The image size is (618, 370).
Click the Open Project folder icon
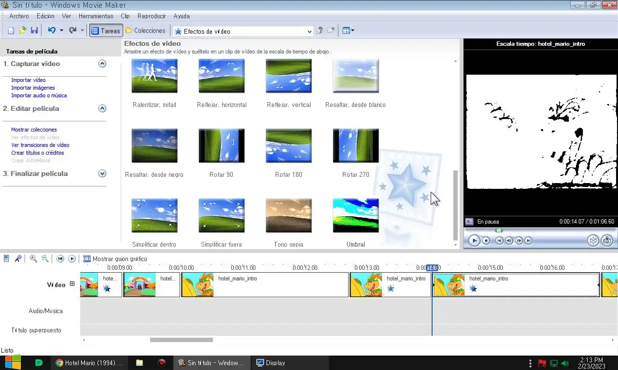pos(22,30)
